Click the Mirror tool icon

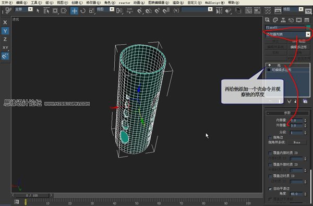(x=219, y=10)
